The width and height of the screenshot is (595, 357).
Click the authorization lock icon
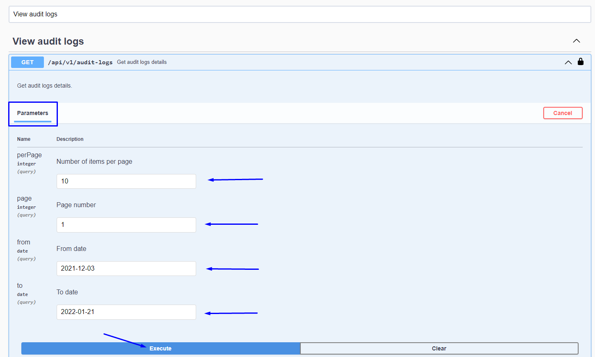tap(580, 62)
